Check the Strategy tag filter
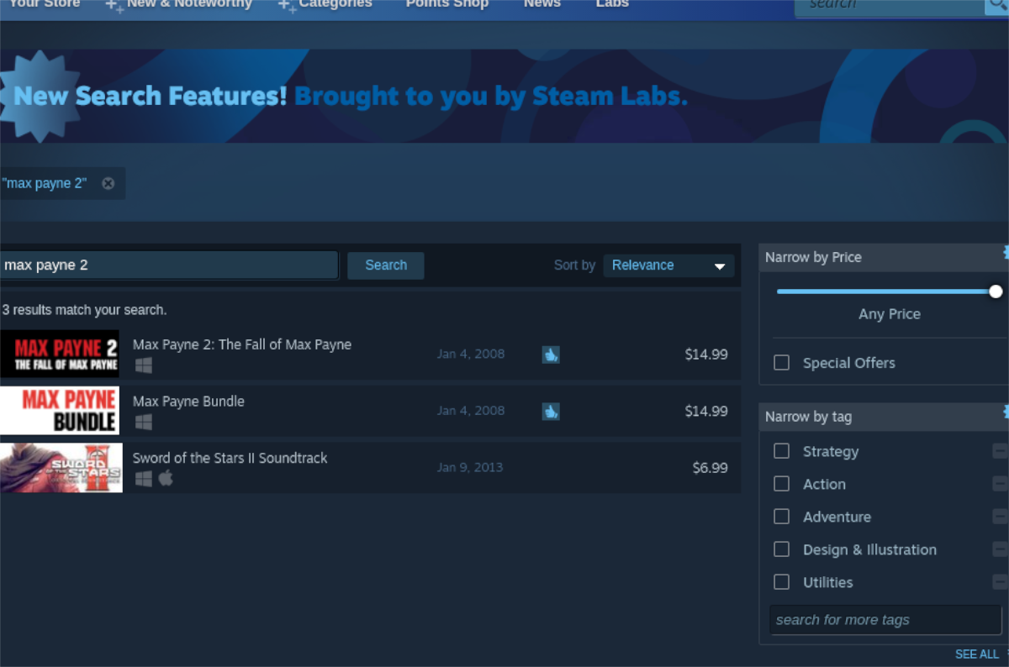Image resolution: width=1009 pixels, height=667 pixels. [782, 451]
